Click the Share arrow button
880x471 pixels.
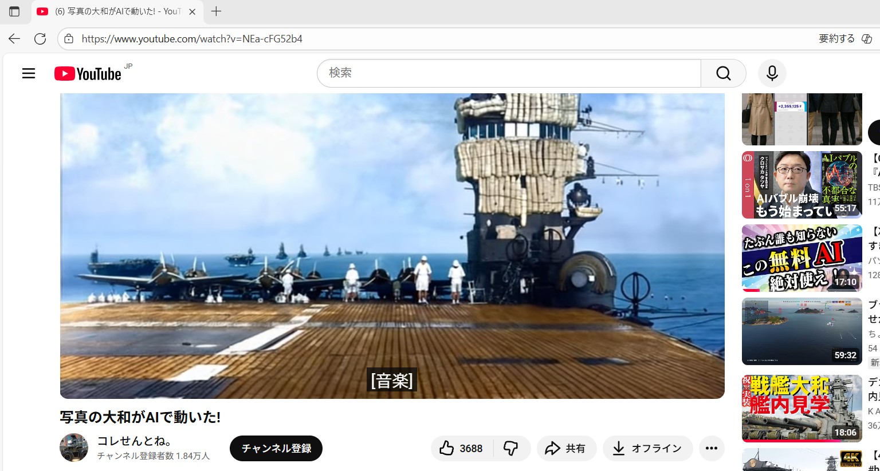566,448
